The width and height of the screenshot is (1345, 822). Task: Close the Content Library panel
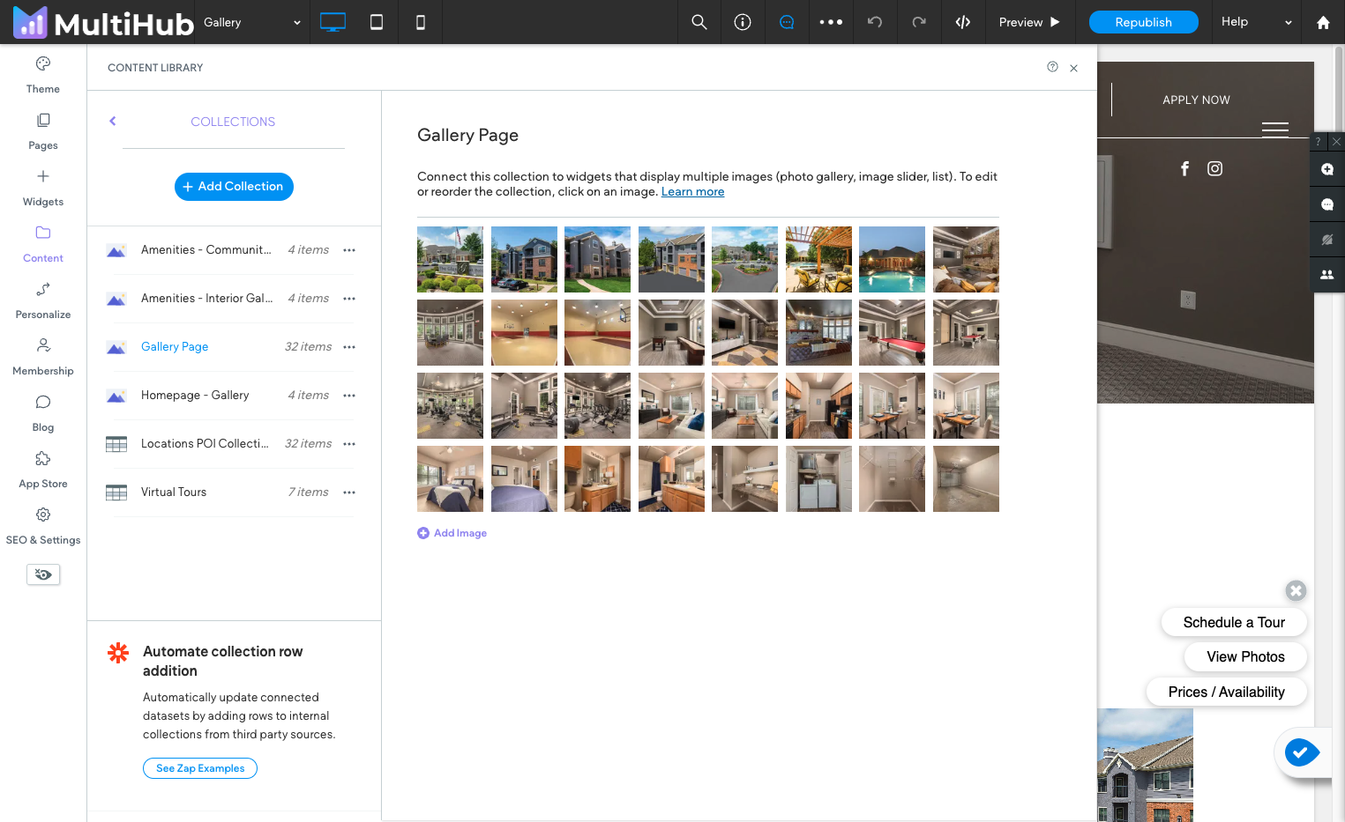click(1073, 68)
